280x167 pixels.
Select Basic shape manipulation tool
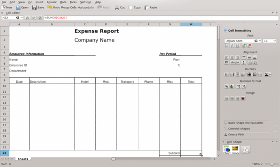coord(246,123)
